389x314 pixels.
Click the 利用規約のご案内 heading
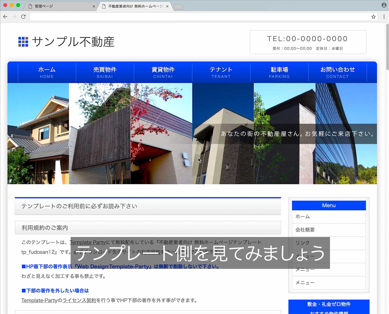point(148,228)
